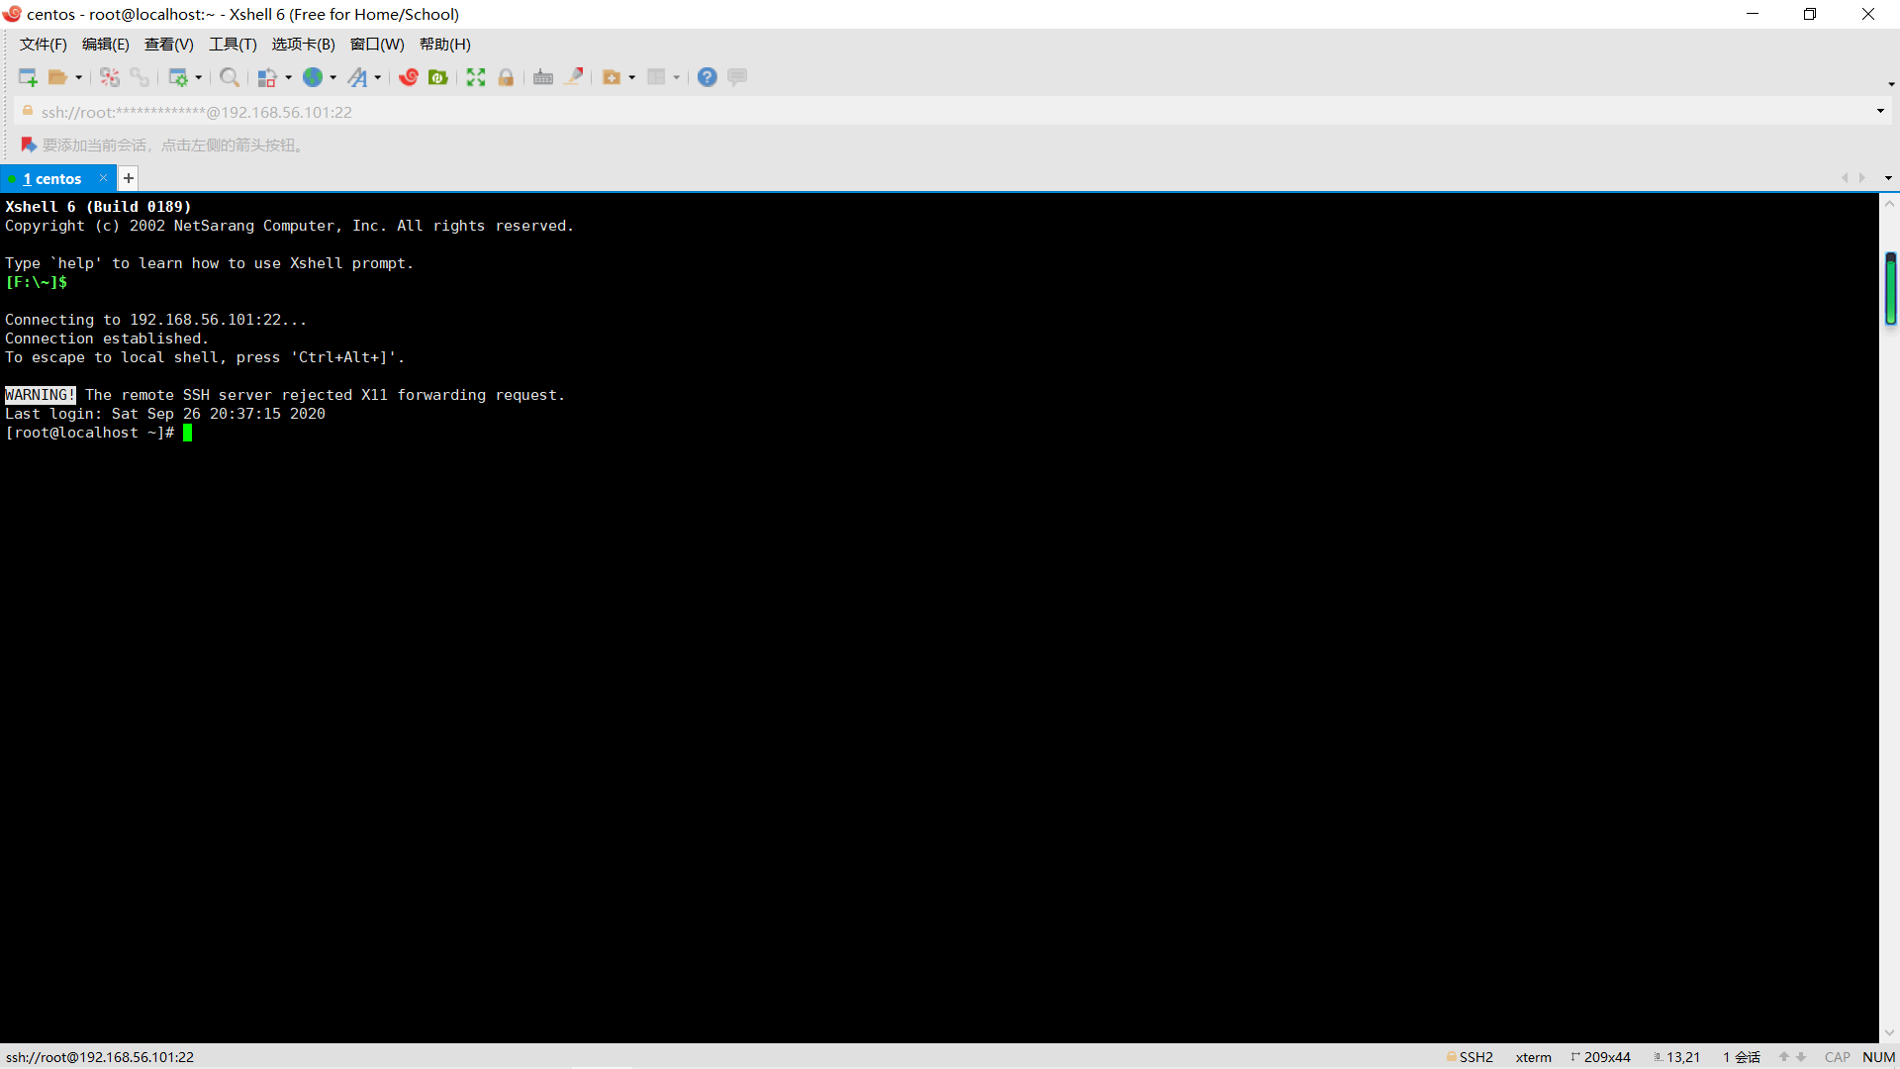Click ssh address text in status bar
This screenshot has width=1900, height=1069.
point(100,1057)
